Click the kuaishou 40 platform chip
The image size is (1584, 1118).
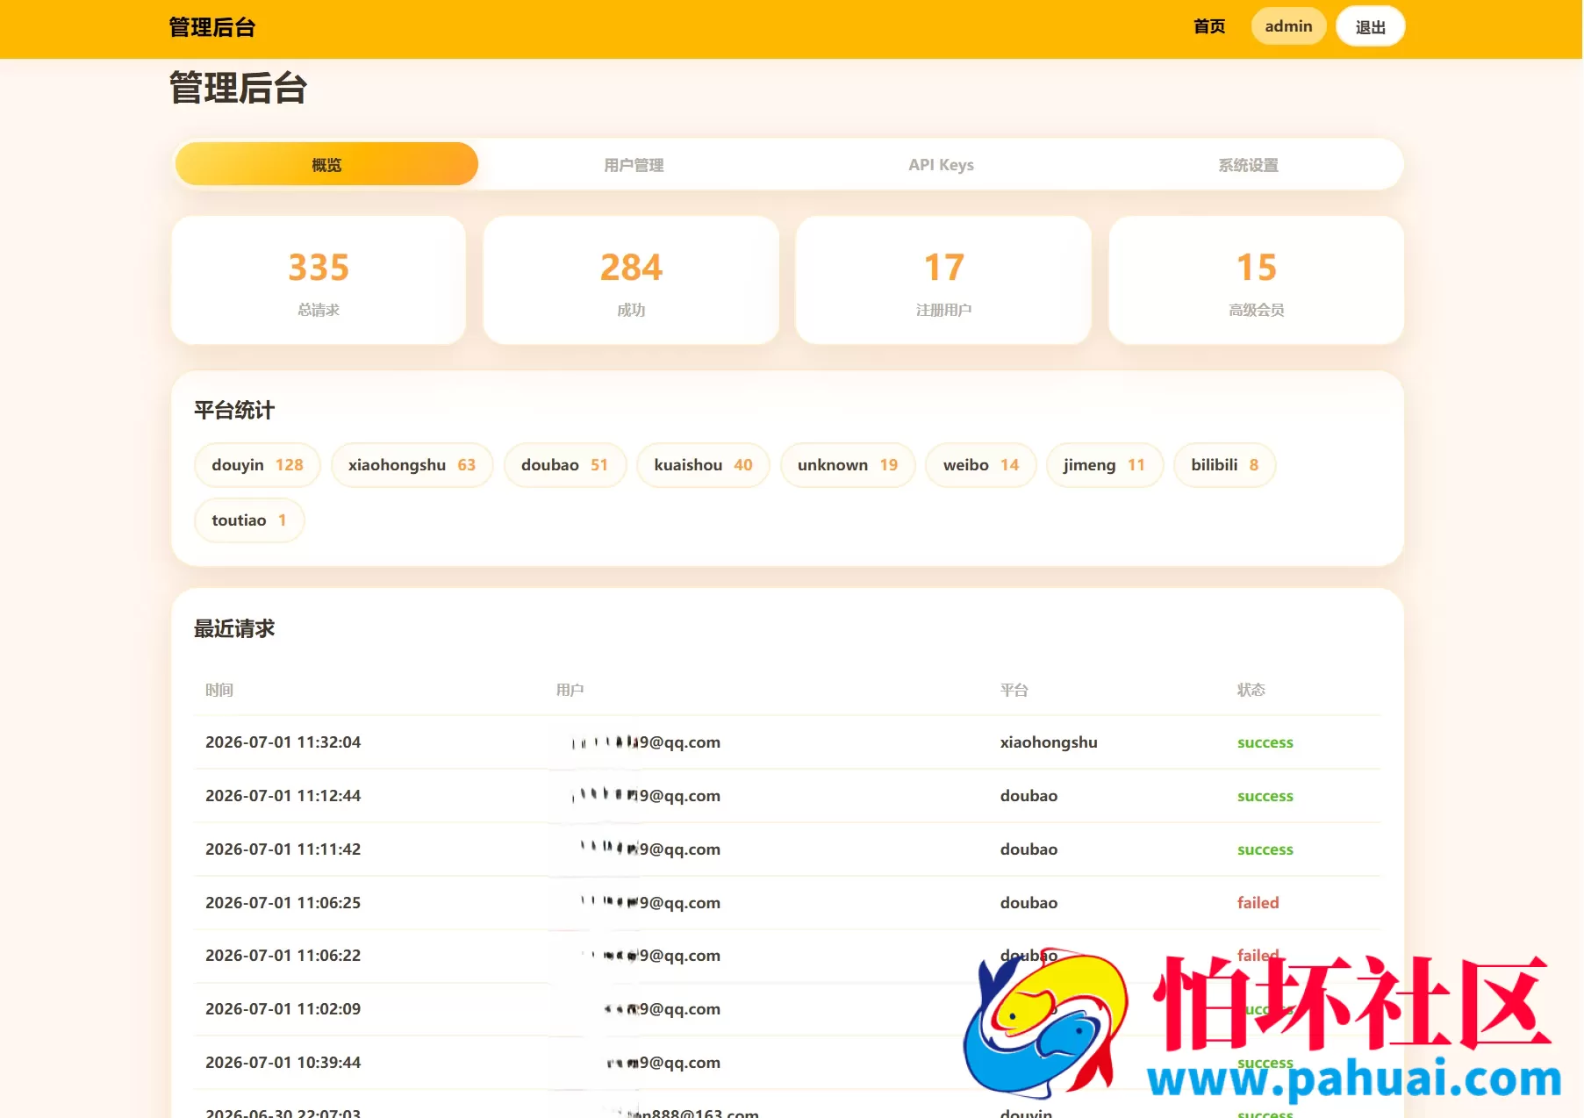[x=703, y=465]
